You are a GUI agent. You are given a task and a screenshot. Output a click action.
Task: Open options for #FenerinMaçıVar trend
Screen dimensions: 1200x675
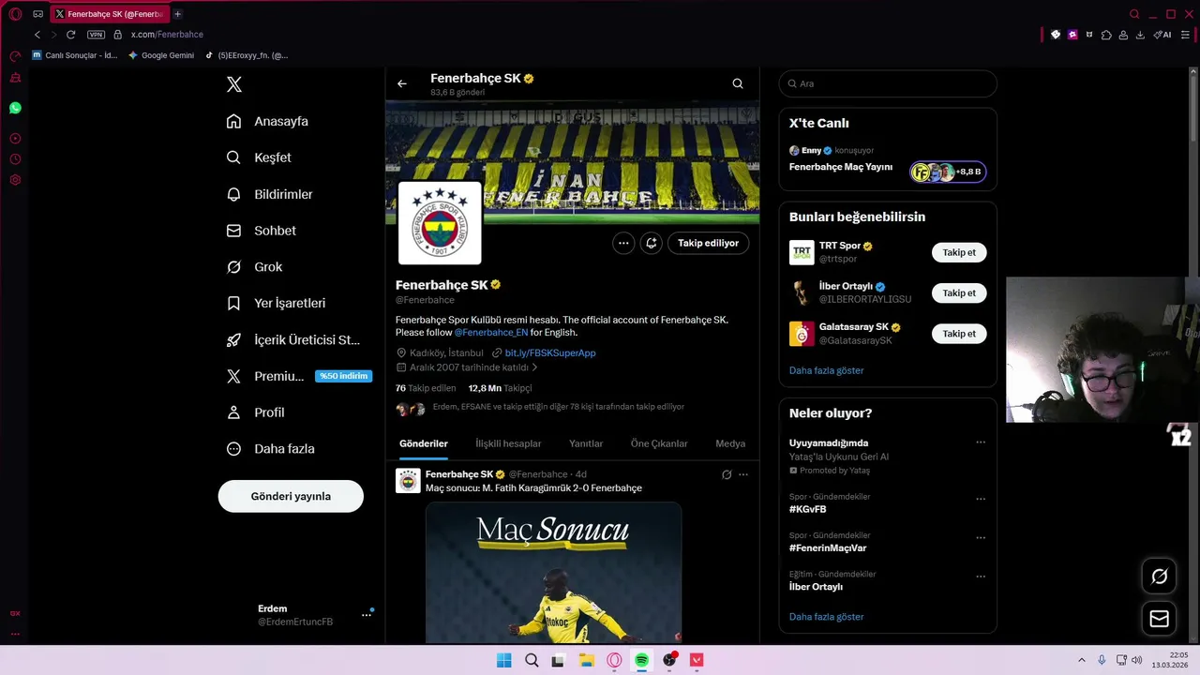tap(981, 538)
